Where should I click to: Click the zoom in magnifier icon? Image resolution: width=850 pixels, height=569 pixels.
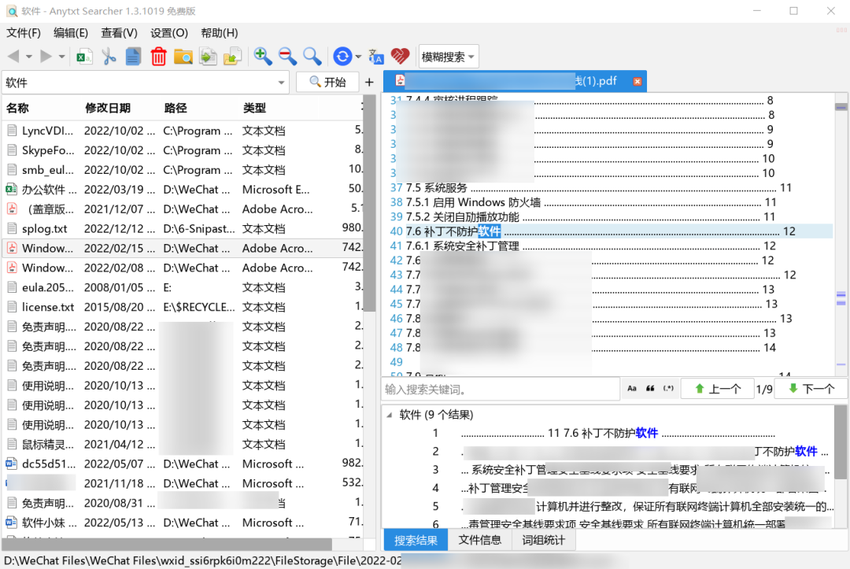(263, 56)
